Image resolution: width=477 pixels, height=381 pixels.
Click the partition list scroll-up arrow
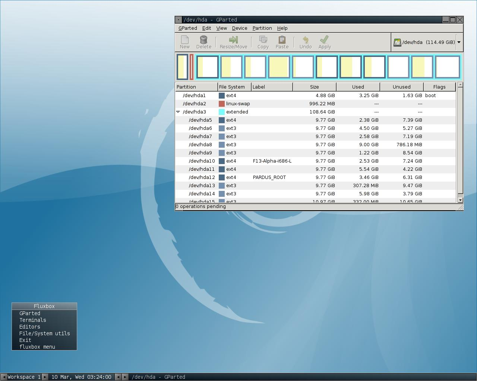(460, 85)
